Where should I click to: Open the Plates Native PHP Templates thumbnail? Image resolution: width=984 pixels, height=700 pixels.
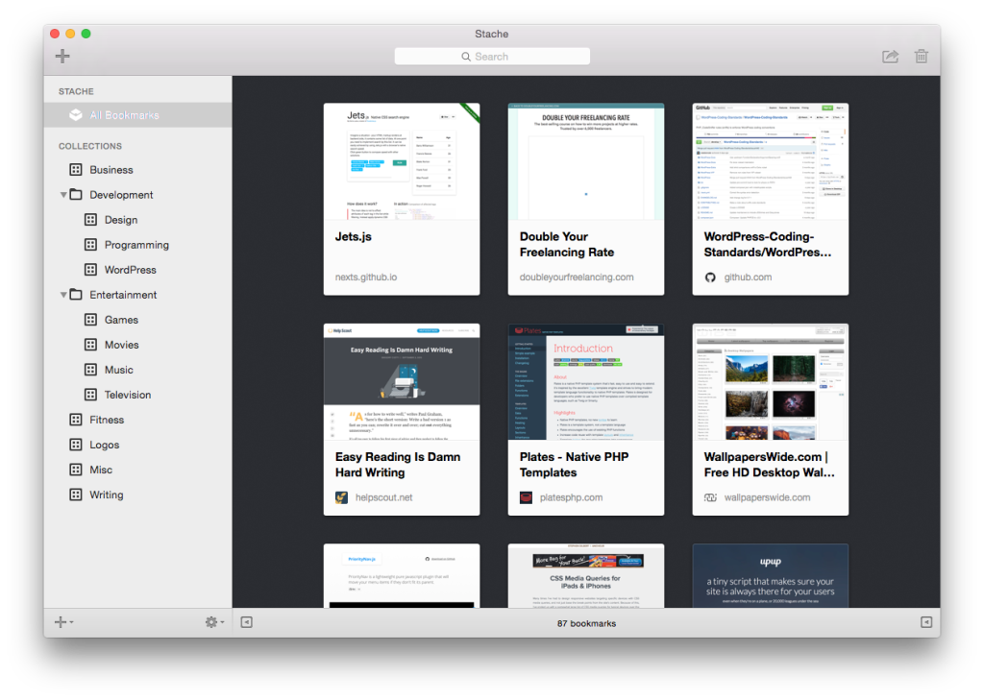(x=586, y=381)
